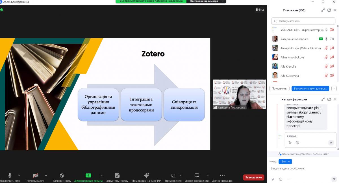
Task: Unmute Alexey Hostryk's microphone
Action: [x=326, y=48]
